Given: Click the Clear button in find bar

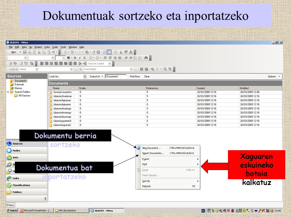Looking at the screenshot, I should 147,77.
